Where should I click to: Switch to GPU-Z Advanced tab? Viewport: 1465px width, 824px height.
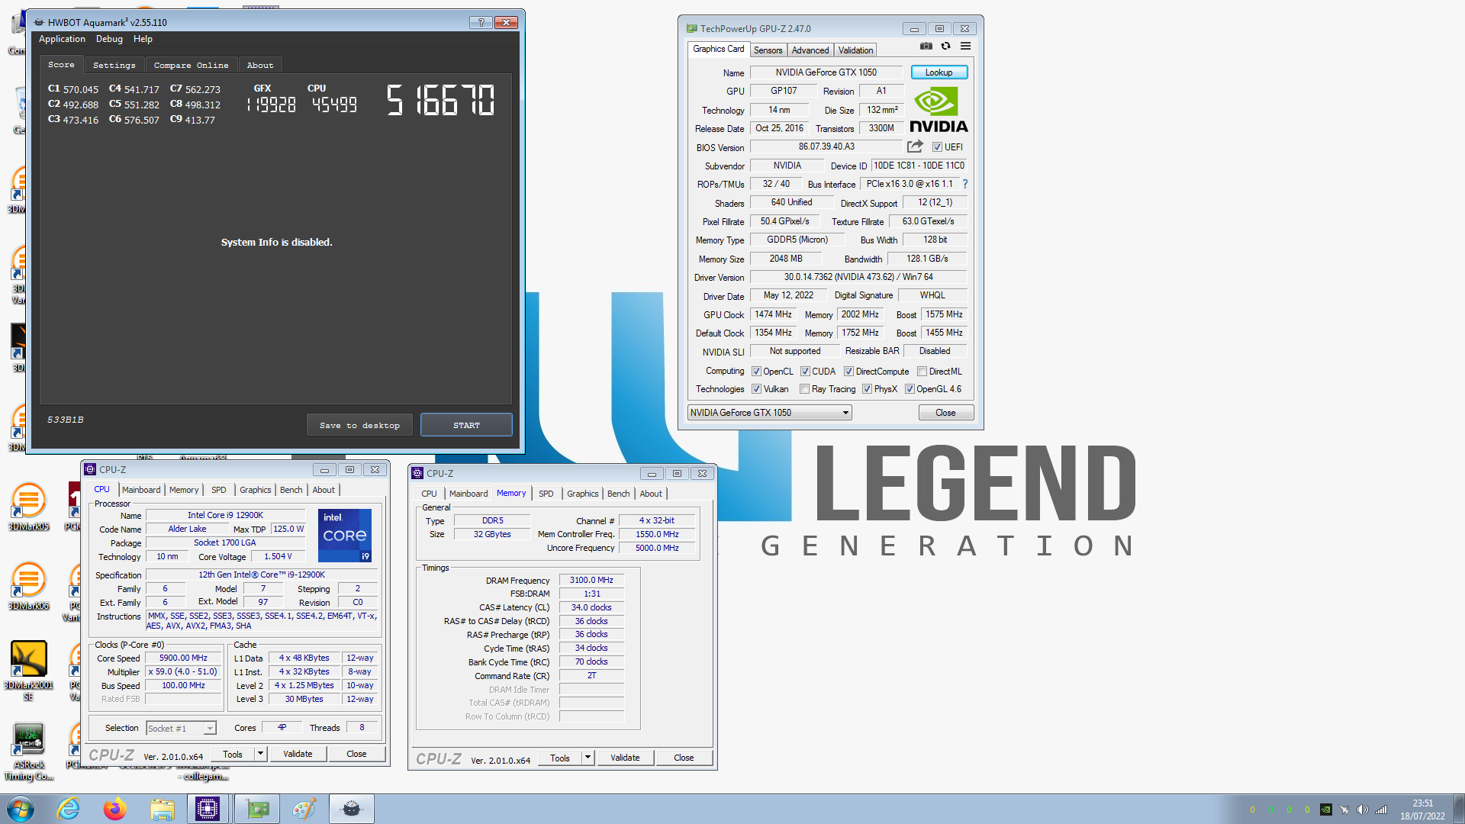(810, 50)
